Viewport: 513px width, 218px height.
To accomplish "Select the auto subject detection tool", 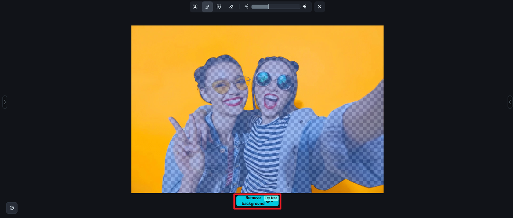I will (195, 7).
